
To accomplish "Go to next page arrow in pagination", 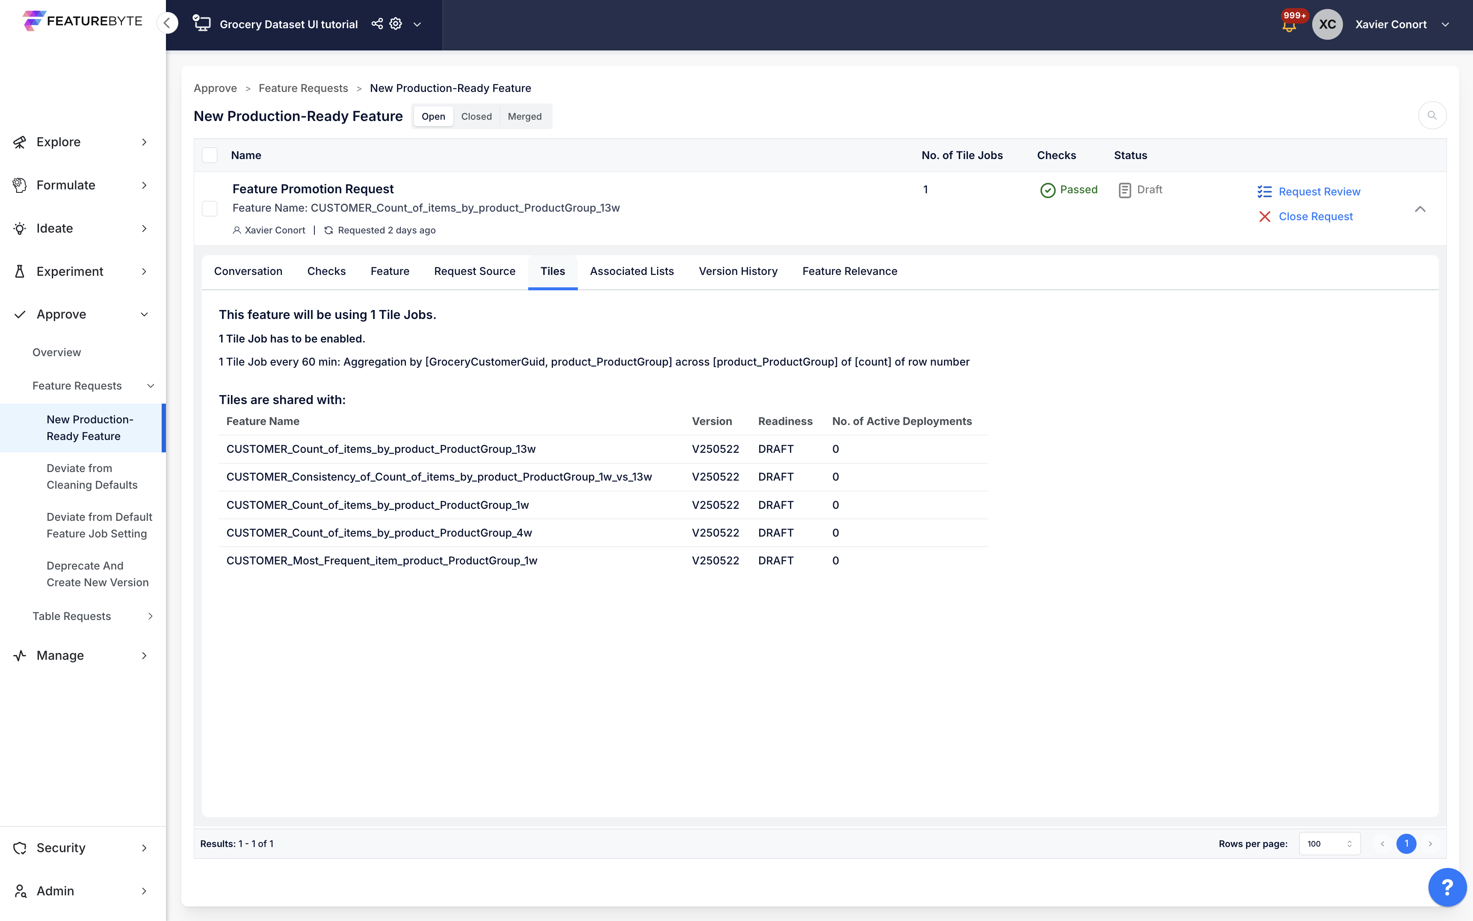I will (1430, 844).
